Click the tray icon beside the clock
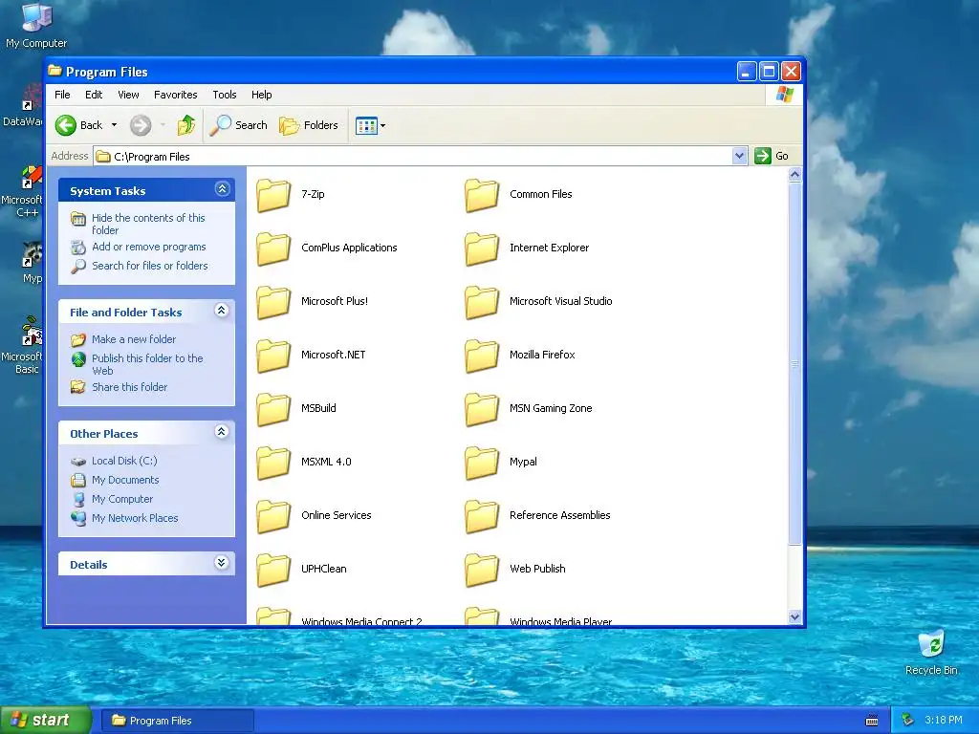This screenshot has width=979, height=734. pyautogui.click(x=907, y=721)
